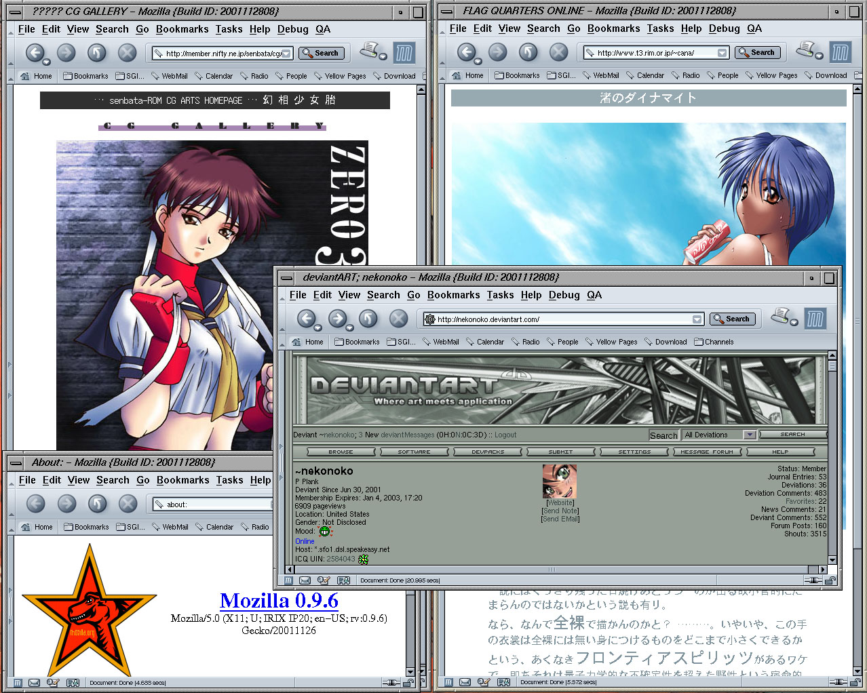Image resolution: width=867 pixels, height=693 pixels.
Task: Click Back arrow in FLAG QUARTERS window
Action: click(465, 52)
